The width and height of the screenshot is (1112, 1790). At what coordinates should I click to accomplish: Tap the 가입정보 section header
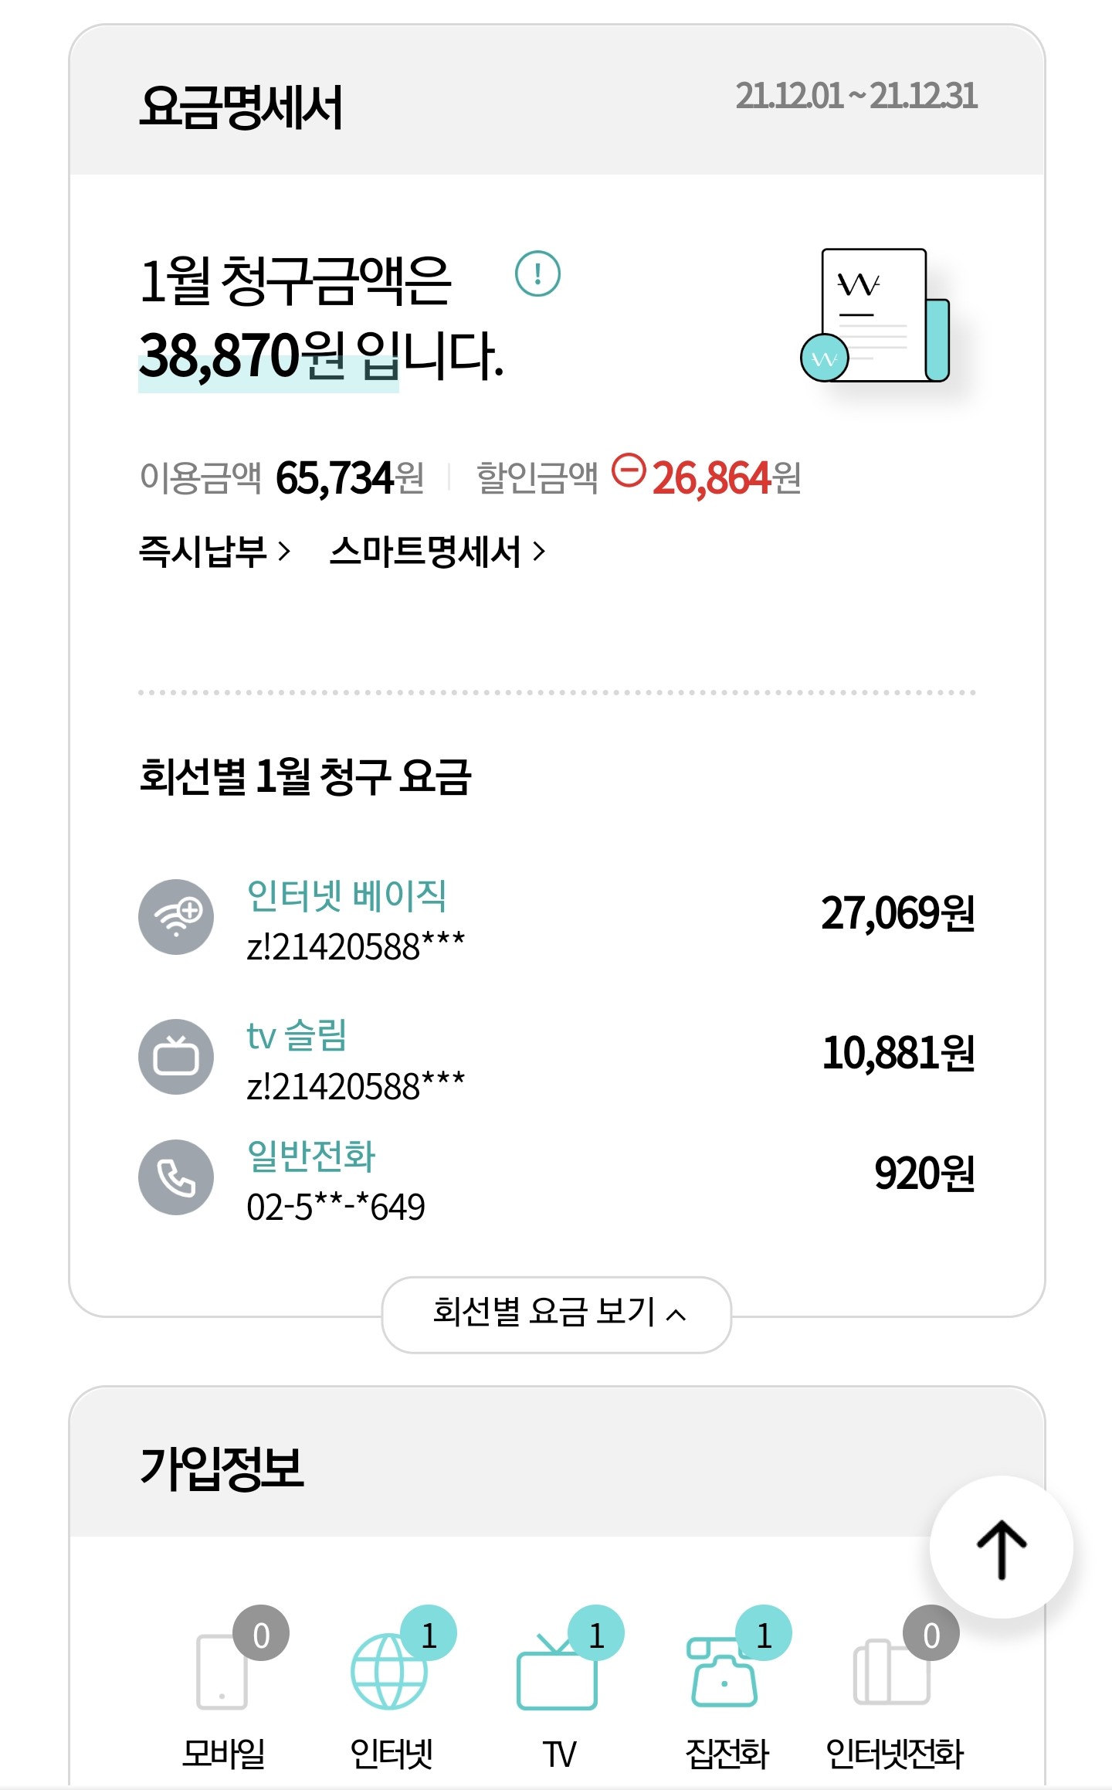[x=222, y=1467]
